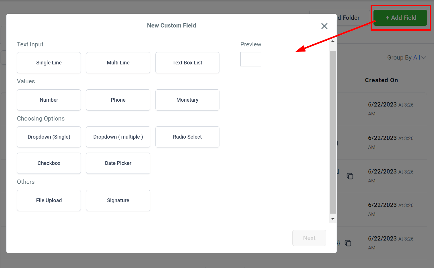Viewport: 434px width, 268px height.
Task: Click the green Add Field button
Action: [x=400, y=18]
